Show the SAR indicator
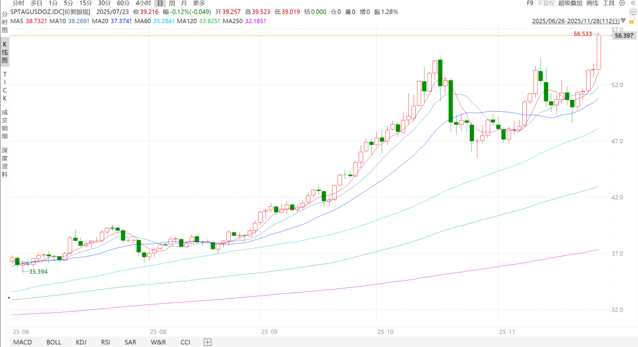This screenshot has height=347, width=638. coord(130,342)
